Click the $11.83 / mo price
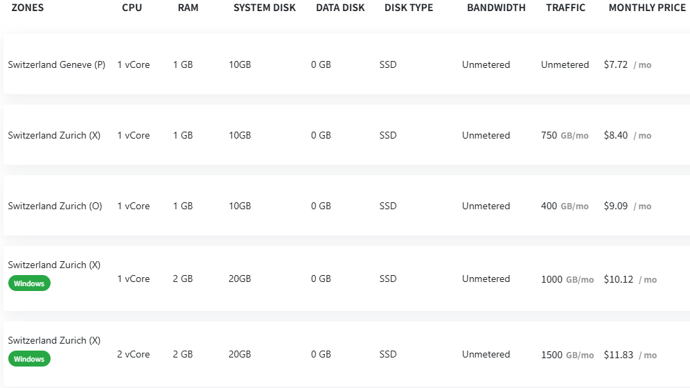The height and width of the screenshot is (388, 690). 630,355
